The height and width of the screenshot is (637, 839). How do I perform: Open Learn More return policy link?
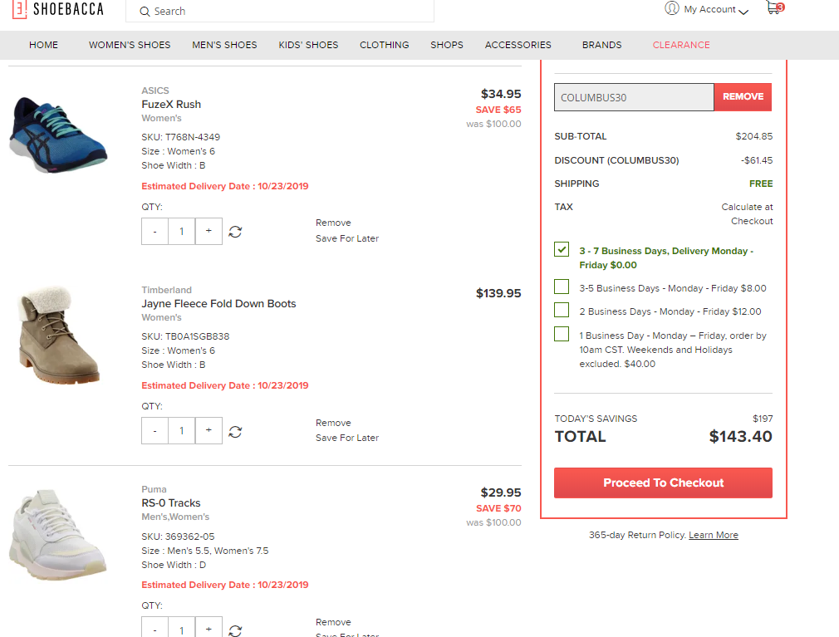(x=714, y=535)
